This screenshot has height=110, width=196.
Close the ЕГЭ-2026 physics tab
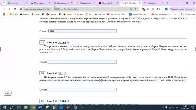[140, 3]
